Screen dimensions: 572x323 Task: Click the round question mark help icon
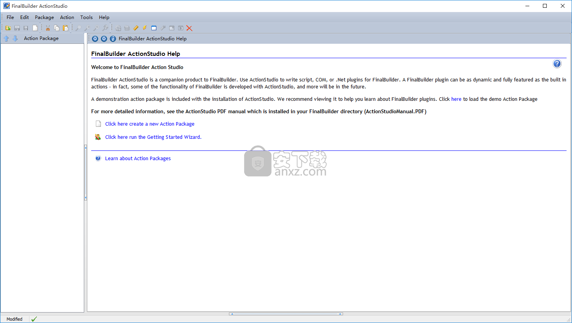(557, 64)
